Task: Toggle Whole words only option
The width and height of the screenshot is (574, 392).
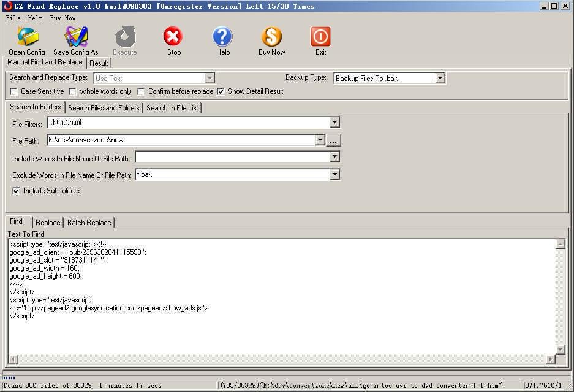Action: [72, 91]
